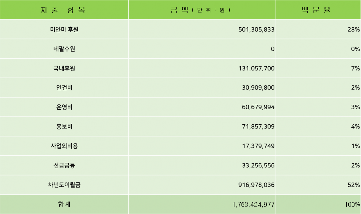Select the 운영비 cell
The width and height of the screenshot is (361, 214).
[x=64, y=107]
